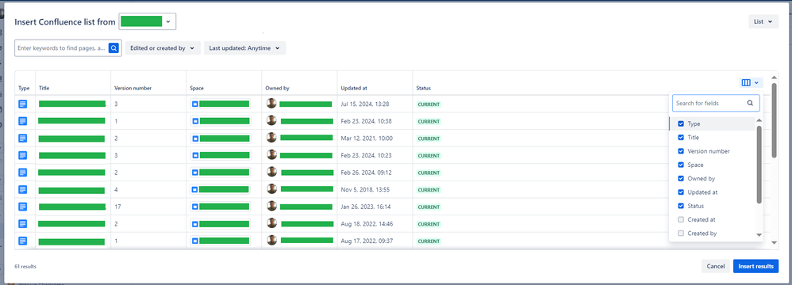Click page type icon in Feb 23, 2024, 10:38 row

click(x=23, y=121)
